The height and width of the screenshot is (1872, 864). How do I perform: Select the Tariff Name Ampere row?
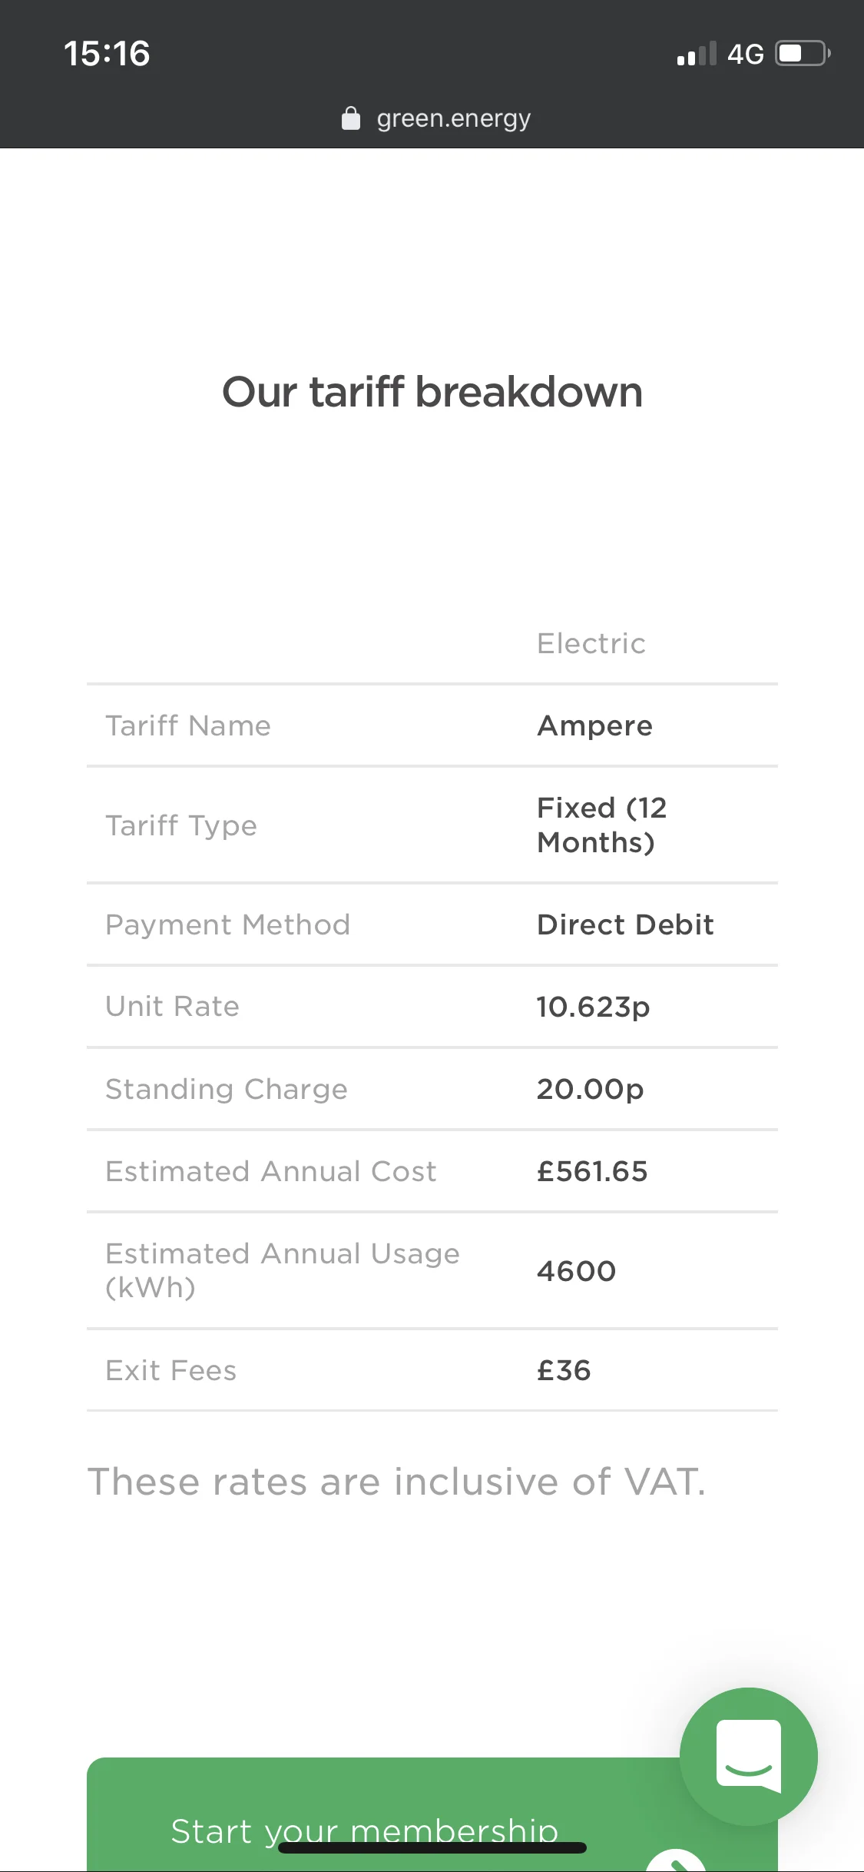point(432,725)
